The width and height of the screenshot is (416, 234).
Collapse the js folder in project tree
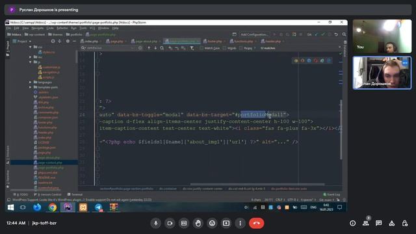(31, 62)
